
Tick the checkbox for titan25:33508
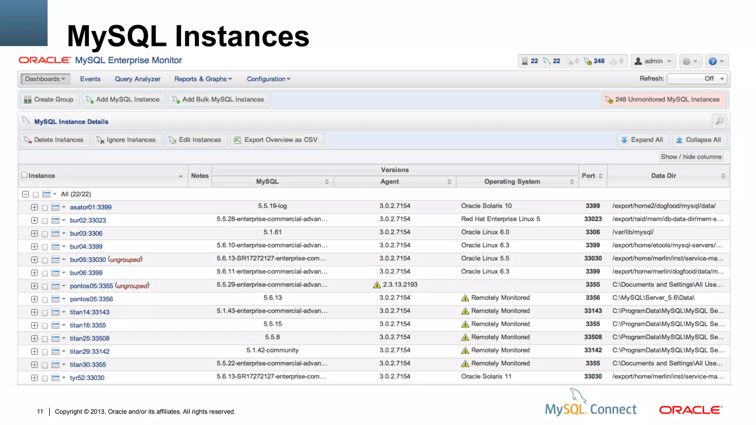coord(45,339)
